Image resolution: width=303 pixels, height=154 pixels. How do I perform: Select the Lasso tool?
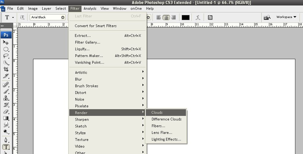click(6, 56)
